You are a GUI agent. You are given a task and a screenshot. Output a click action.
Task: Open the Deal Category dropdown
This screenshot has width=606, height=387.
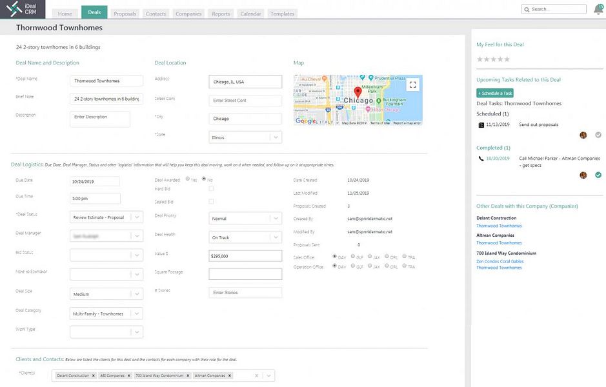[106, 313]
